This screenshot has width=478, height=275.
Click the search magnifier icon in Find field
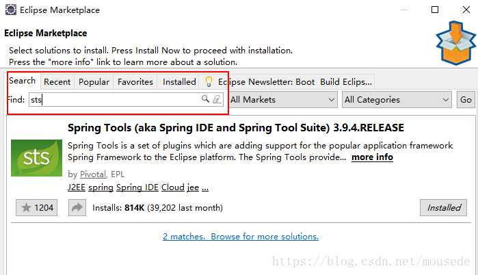coord(205,99)
